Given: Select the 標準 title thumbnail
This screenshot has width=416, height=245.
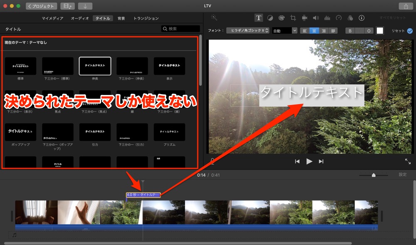Looking at the screenshot, I should (20, 66).
